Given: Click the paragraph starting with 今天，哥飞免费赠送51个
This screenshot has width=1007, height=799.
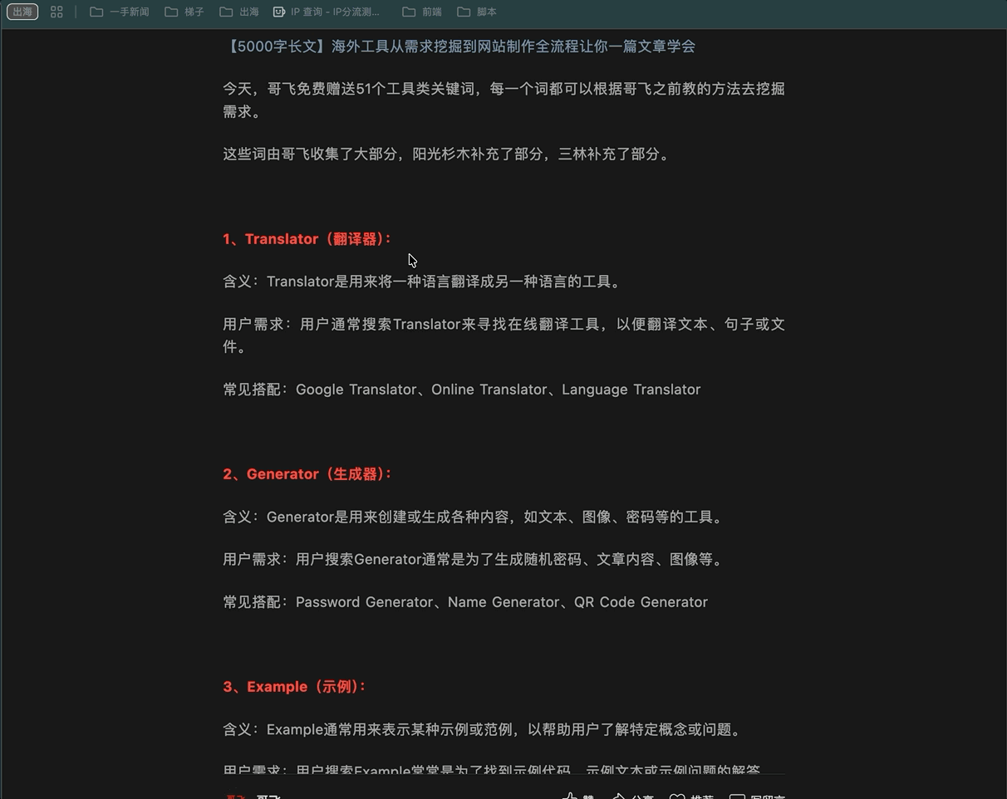Looking at the screenshot, I should (503, 100).
